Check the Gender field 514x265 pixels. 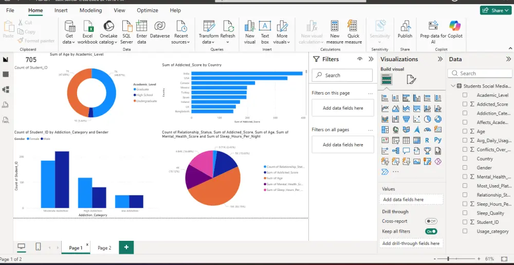pyautogui.click(x=465, y=168)
